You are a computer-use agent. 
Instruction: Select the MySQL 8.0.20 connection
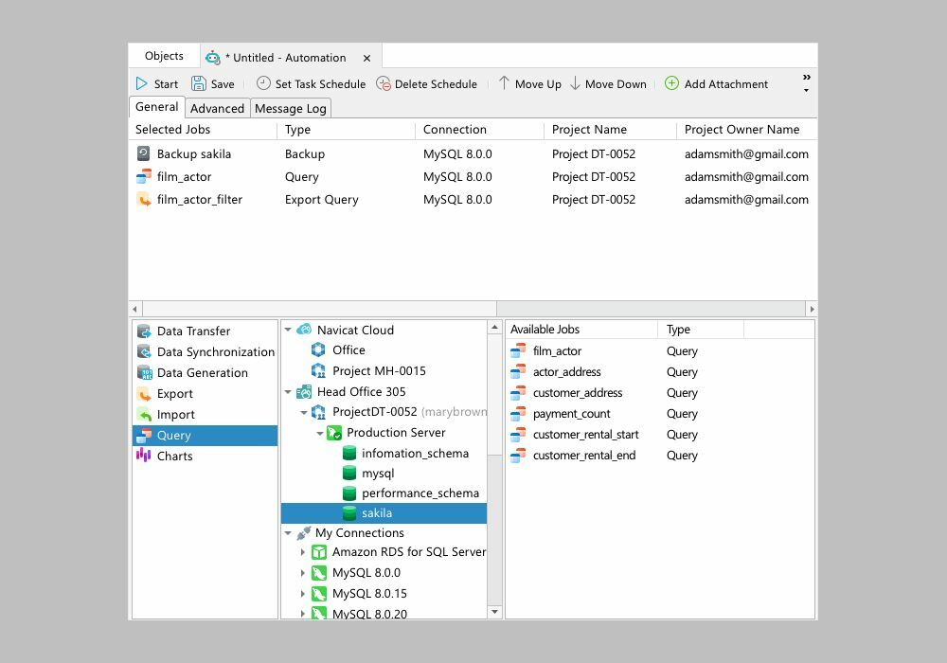[x=369, y=614]
